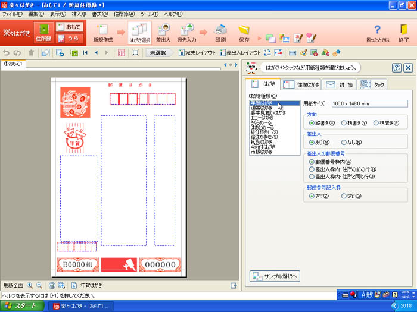Set 差出人 to なし
The height and width of the screenshot is (312, 417).
click(344, 143)
